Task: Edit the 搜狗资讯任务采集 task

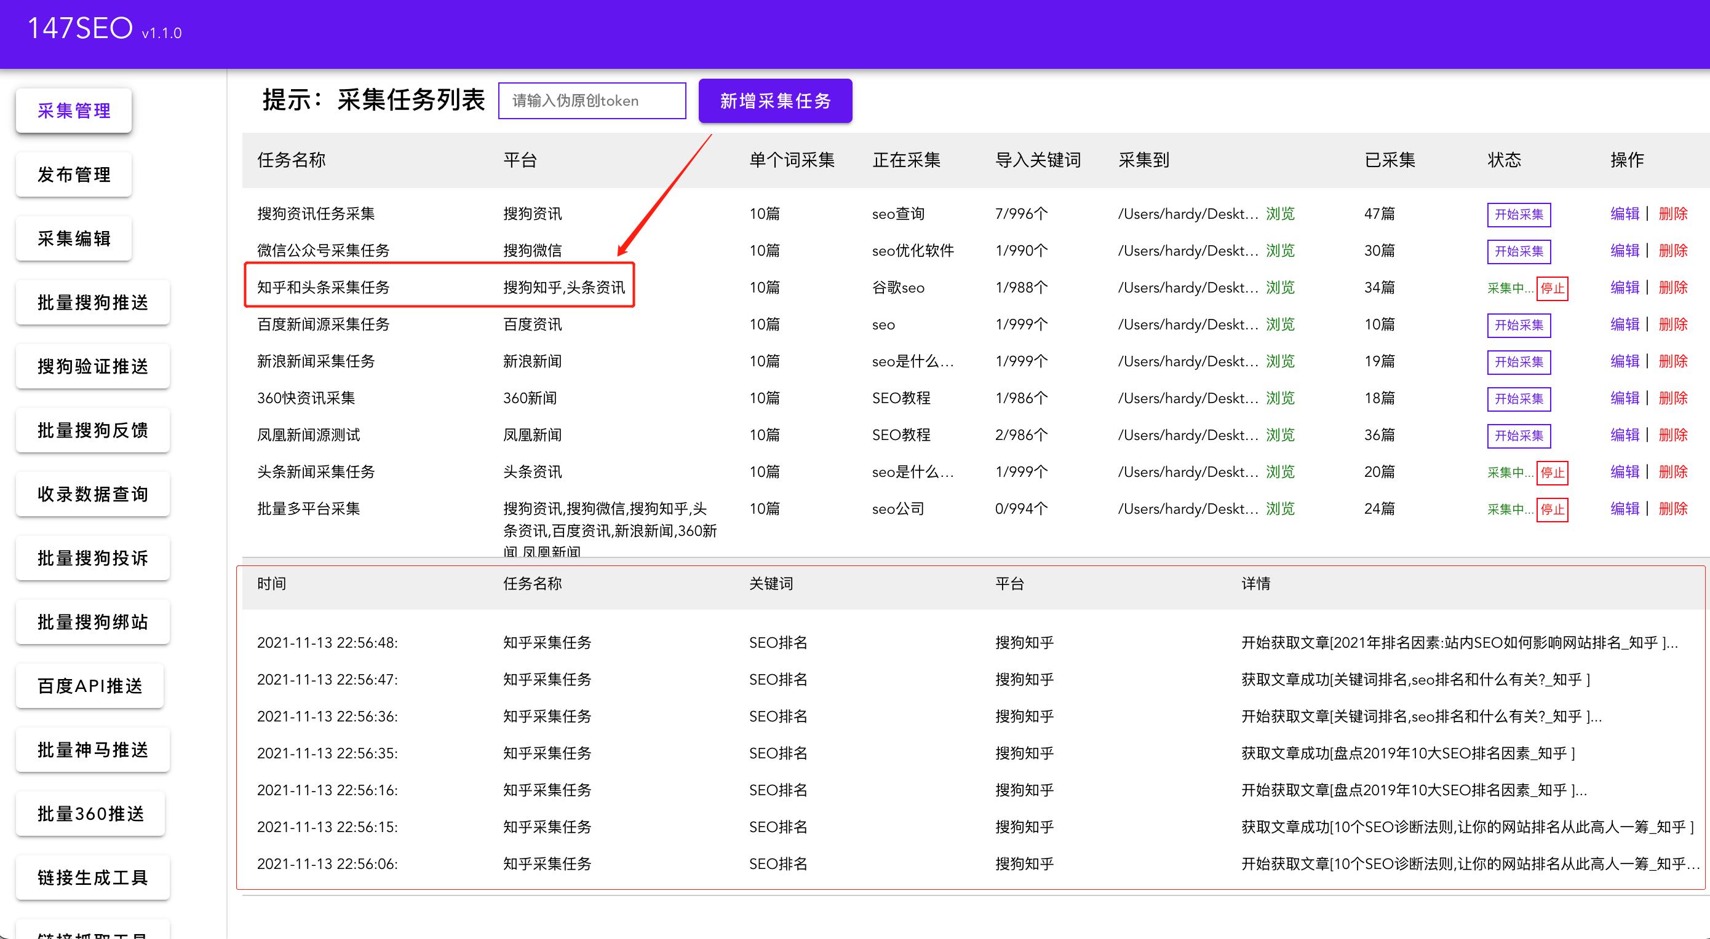Action: pyautogui.click(x=1625, y=213)
